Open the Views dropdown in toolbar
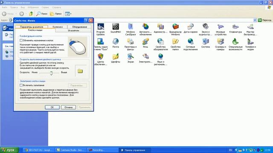 pos(68,14)
